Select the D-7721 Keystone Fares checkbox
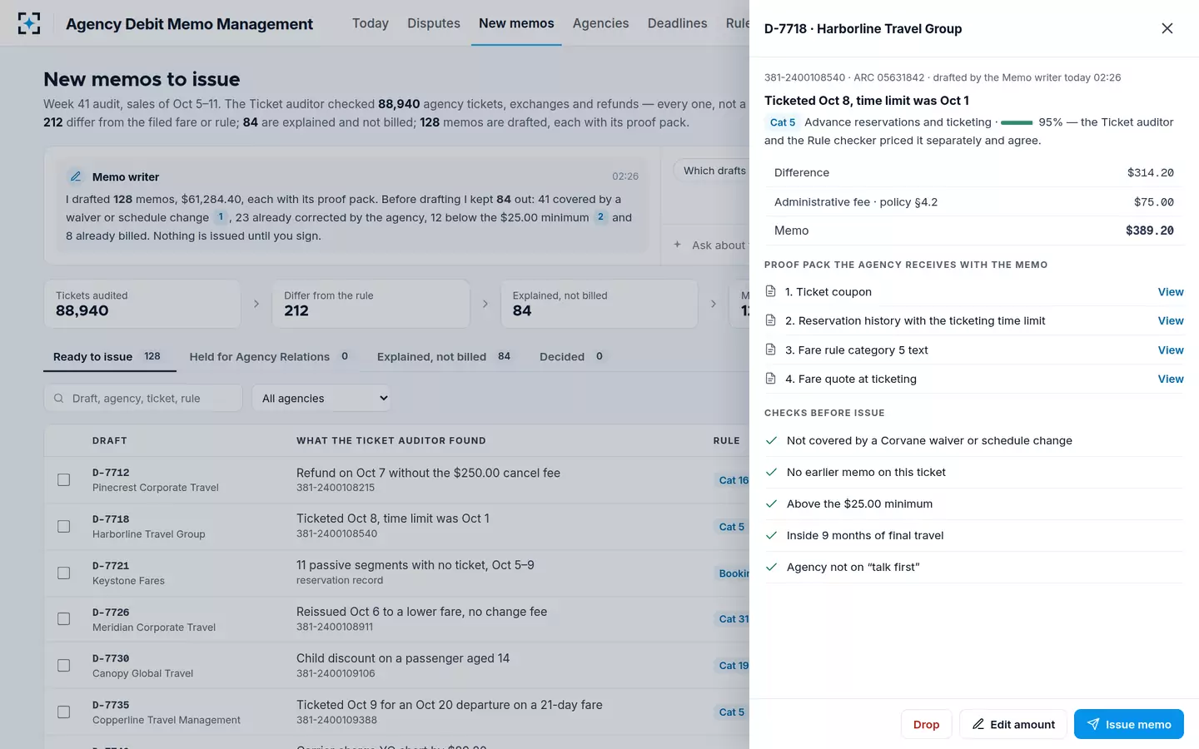The height and width of the screenshot is (749, 1199). click(x=63, y=573)
